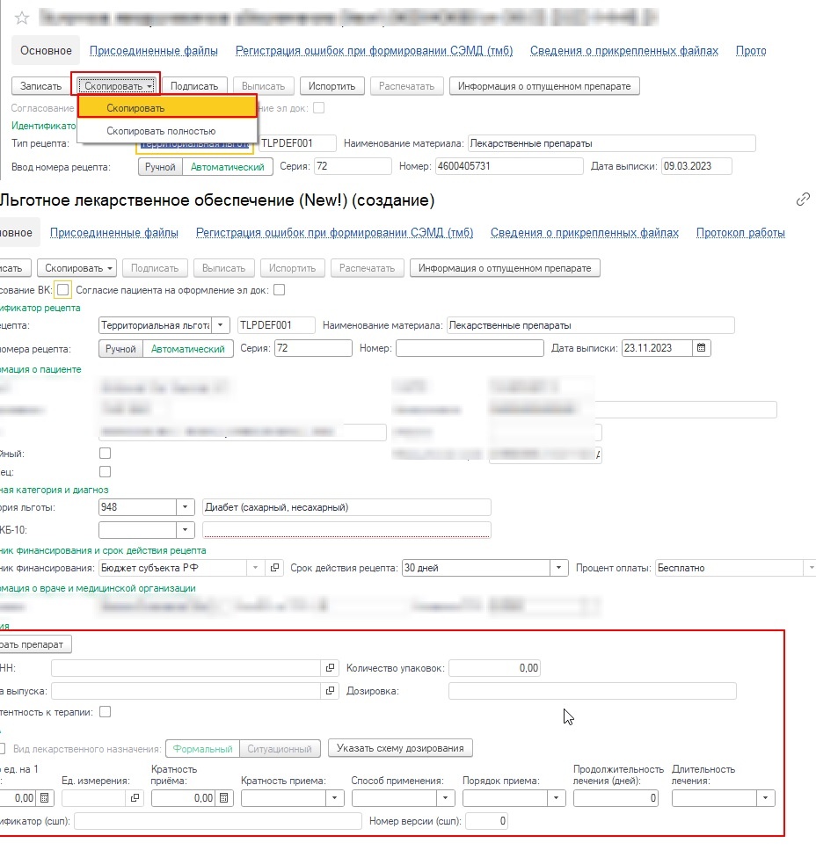Switch recipe number input to Ручной in lower form
This screenshot has width=816, height=865.
(120, 348)
